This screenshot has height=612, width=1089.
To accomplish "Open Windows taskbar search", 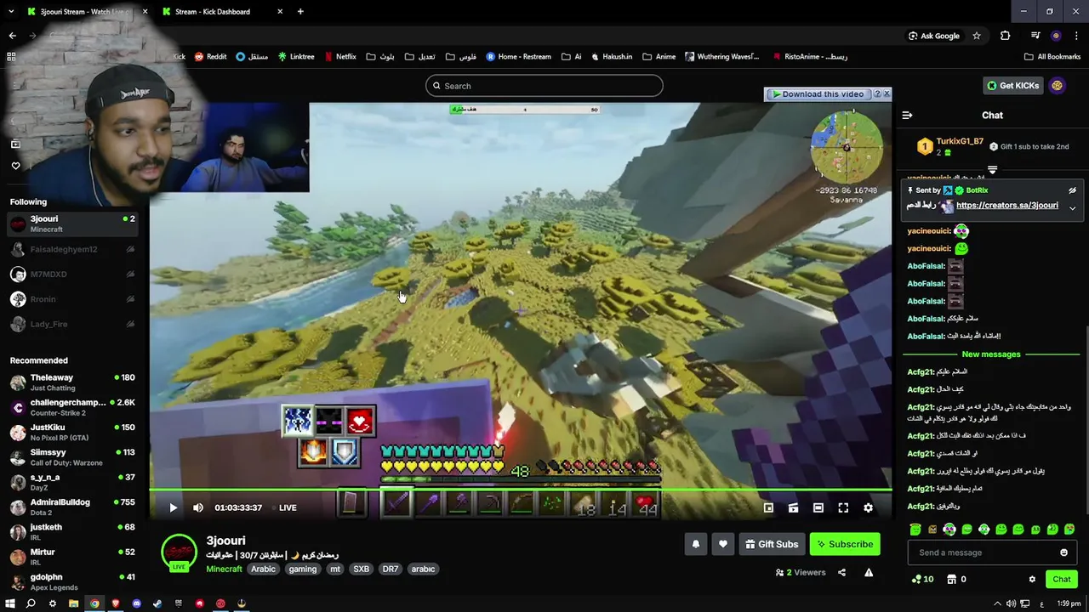I will click(31, 603).
